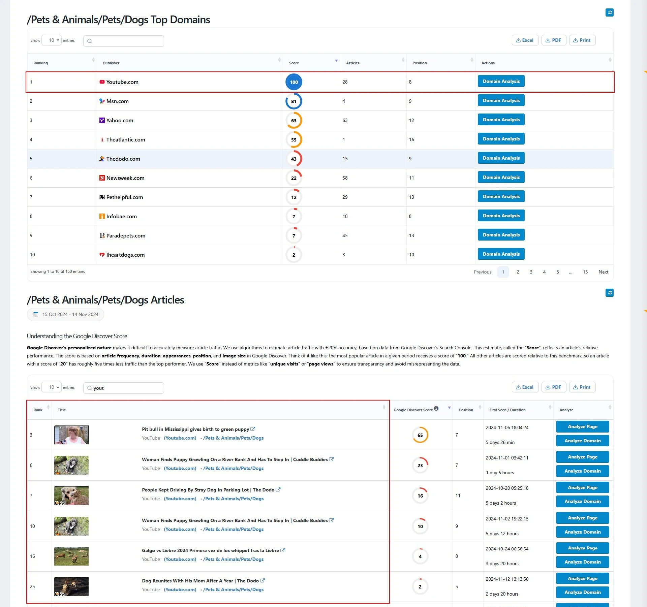Go to page 3 of Top Domains

click(x=531, y=272)
